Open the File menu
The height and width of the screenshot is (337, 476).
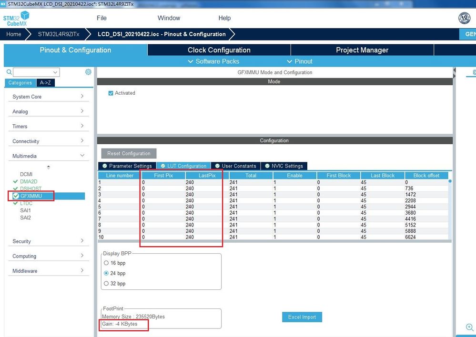101,18
